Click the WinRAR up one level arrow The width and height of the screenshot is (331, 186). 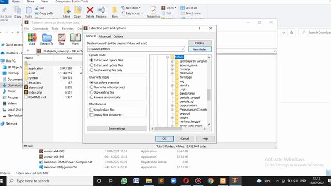pos(28,51)
